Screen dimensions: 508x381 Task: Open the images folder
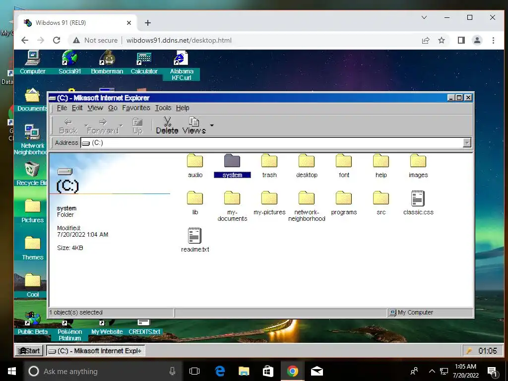418,166
